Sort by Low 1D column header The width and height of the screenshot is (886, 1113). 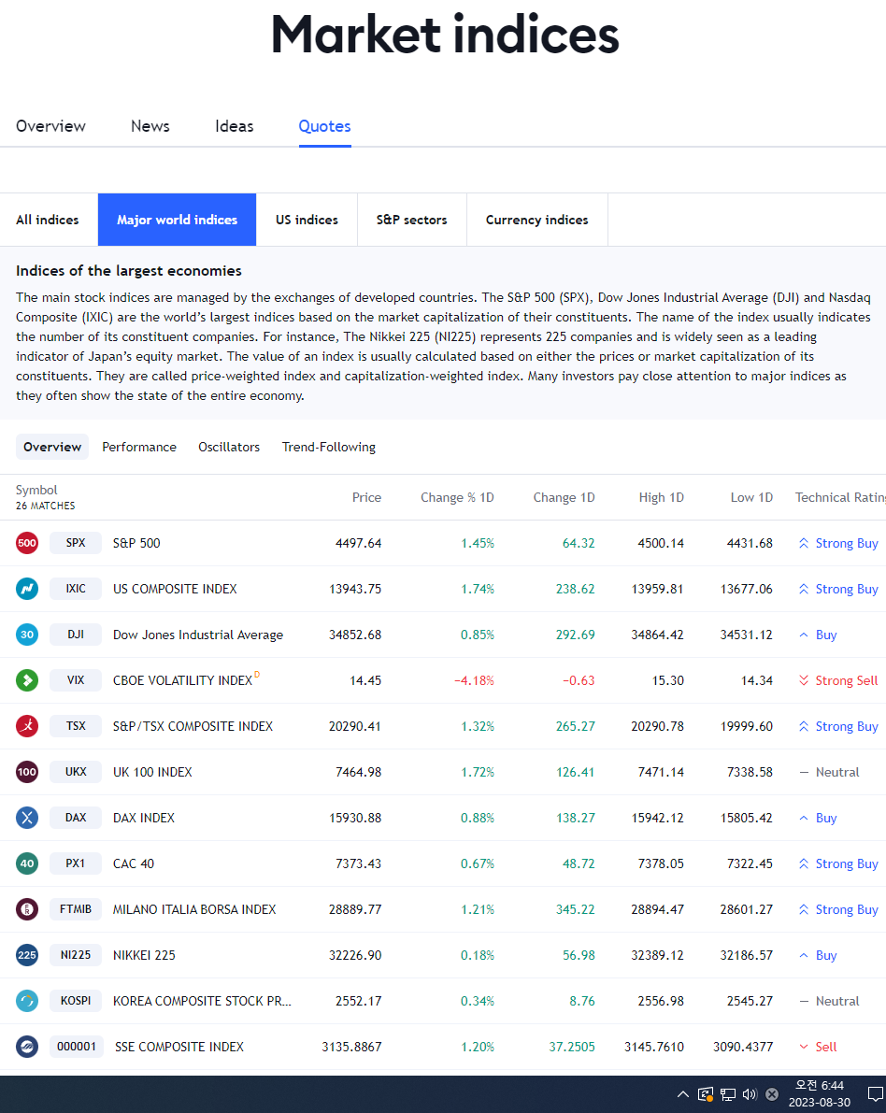(751, 497)
